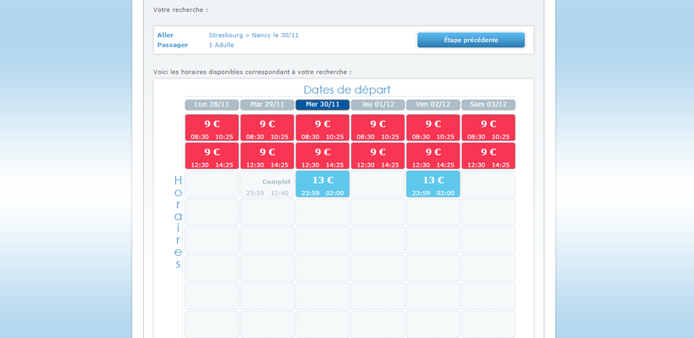Choose Monday 08:30 departure for 9 €
The height and width of the screenshot is (338, 694).
pyautogui.click(x=212, y=128)
